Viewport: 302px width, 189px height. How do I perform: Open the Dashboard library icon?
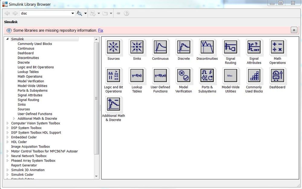pos(277,75)
